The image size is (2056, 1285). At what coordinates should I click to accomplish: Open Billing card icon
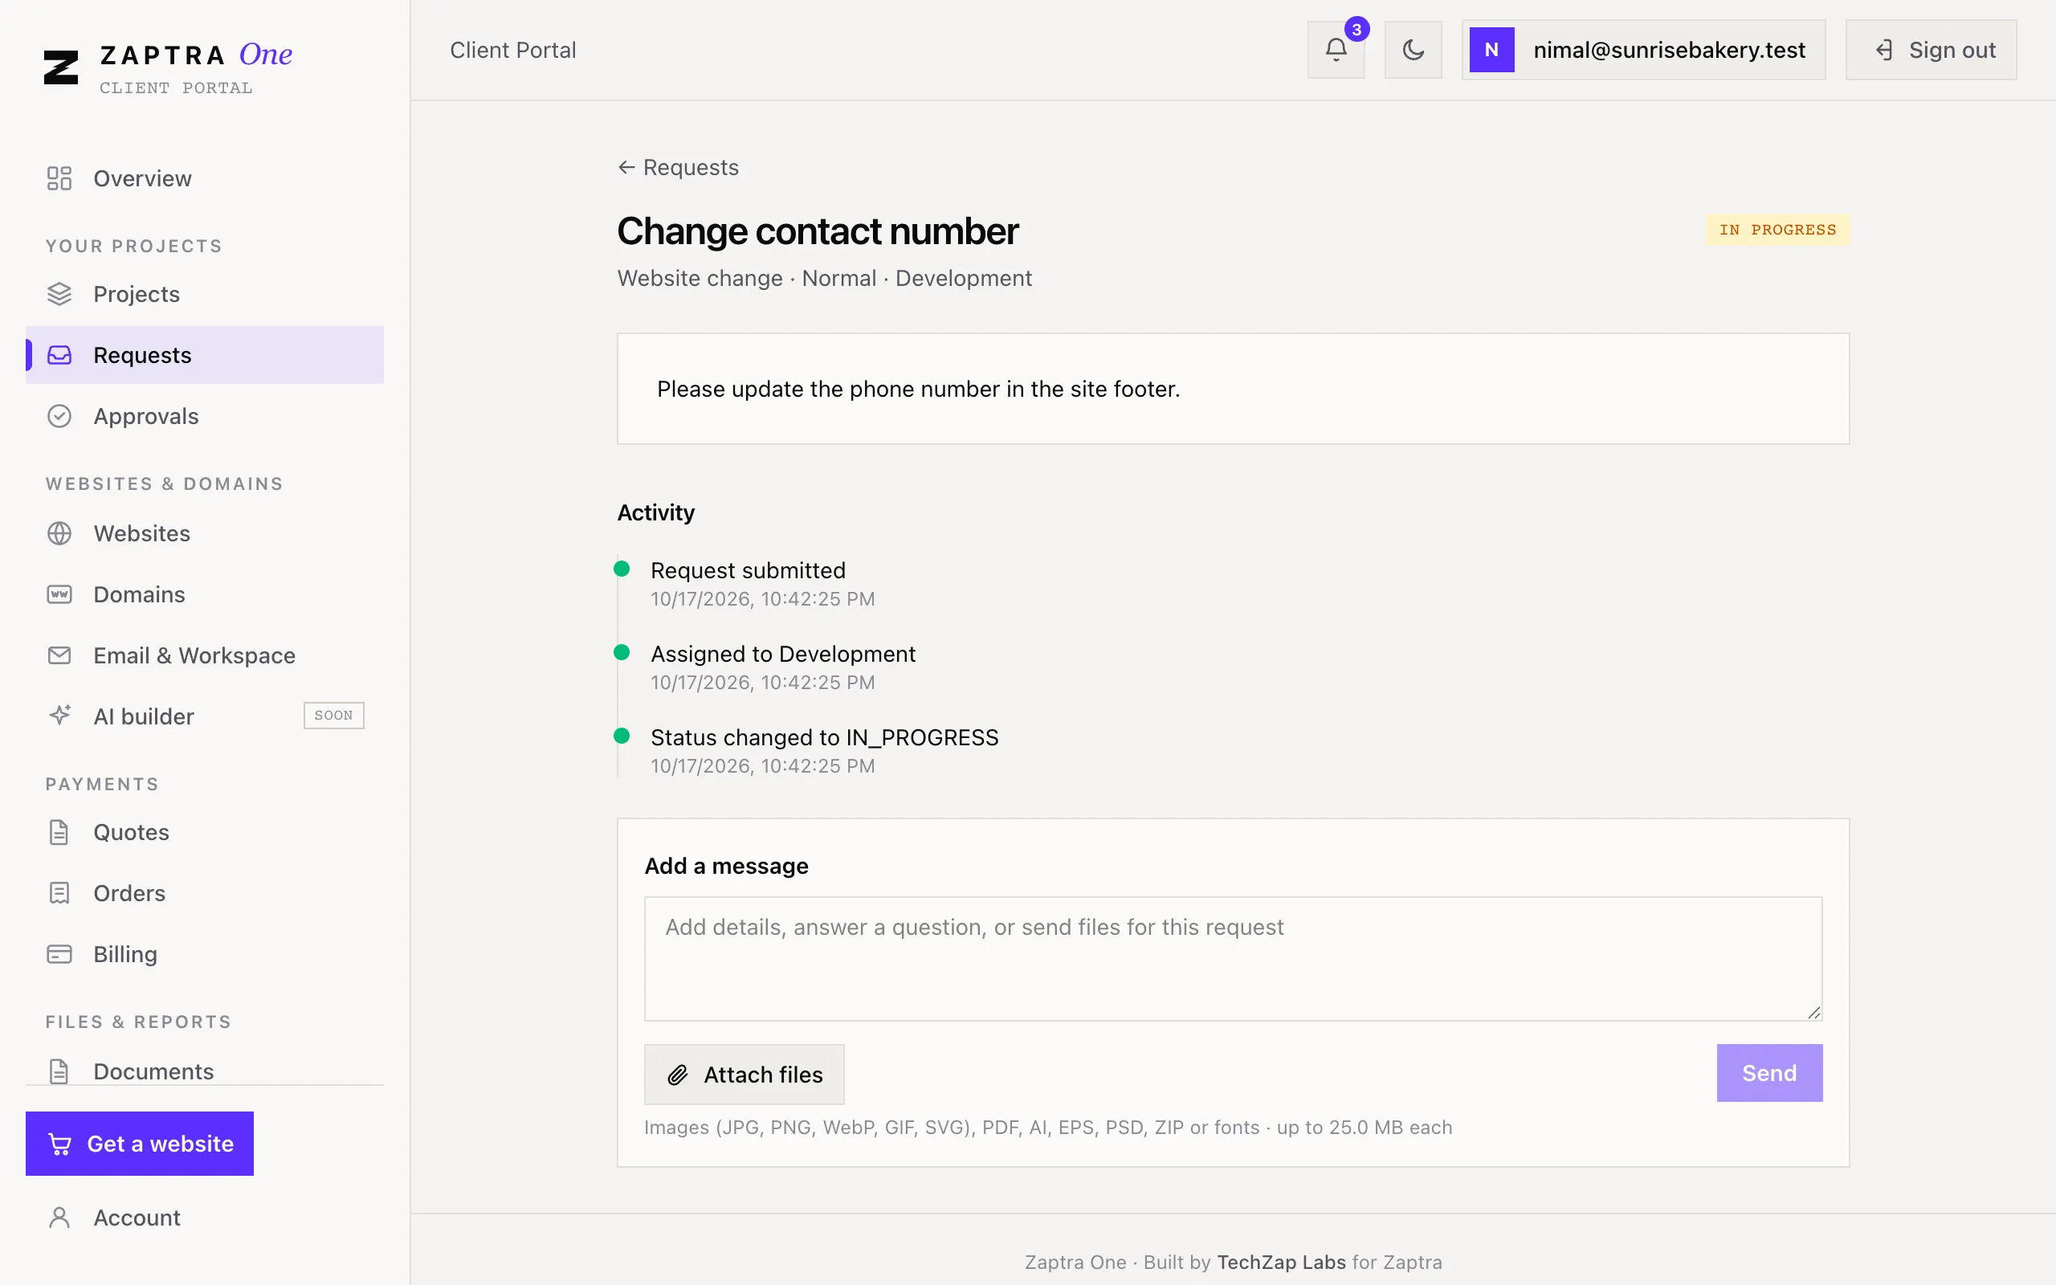pyautogui.click(x=59, y=954)
